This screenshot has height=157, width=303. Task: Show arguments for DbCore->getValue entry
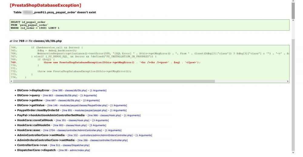pos(119,105)
